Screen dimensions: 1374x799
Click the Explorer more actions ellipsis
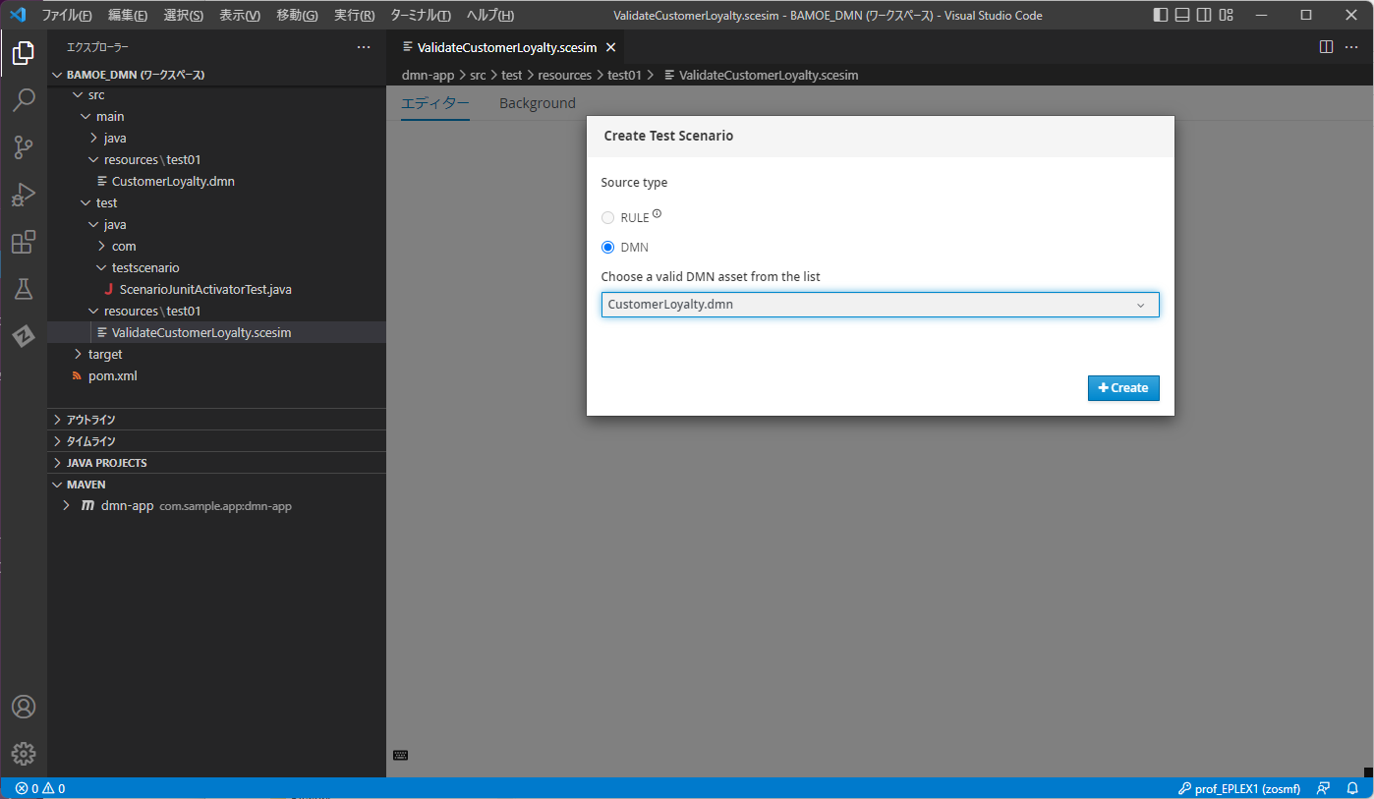[x=364, y=47]
